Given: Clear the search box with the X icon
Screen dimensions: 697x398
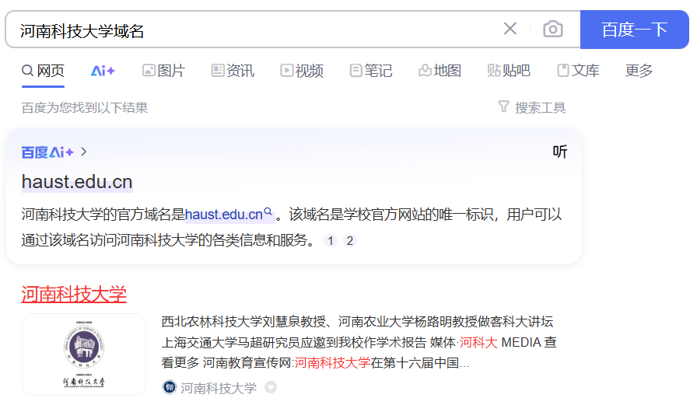Looking at the screenshot, I should coord(510,29).
